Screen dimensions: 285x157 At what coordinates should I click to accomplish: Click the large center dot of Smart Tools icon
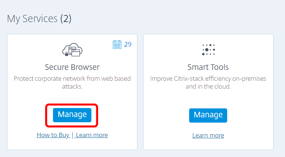(x=207, y=50)
